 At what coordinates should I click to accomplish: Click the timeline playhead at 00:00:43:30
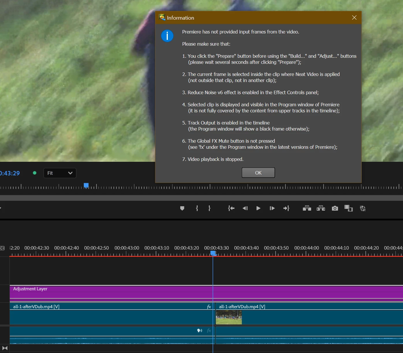point(213,253)
